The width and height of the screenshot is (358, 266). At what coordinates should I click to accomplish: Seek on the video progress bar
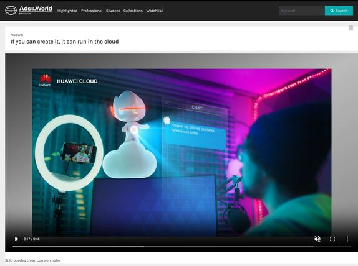tap(181, 247)
